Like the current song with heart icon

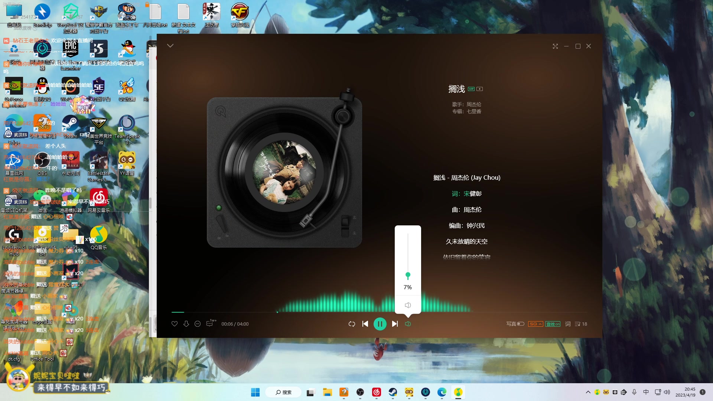(x=175, y=324)
